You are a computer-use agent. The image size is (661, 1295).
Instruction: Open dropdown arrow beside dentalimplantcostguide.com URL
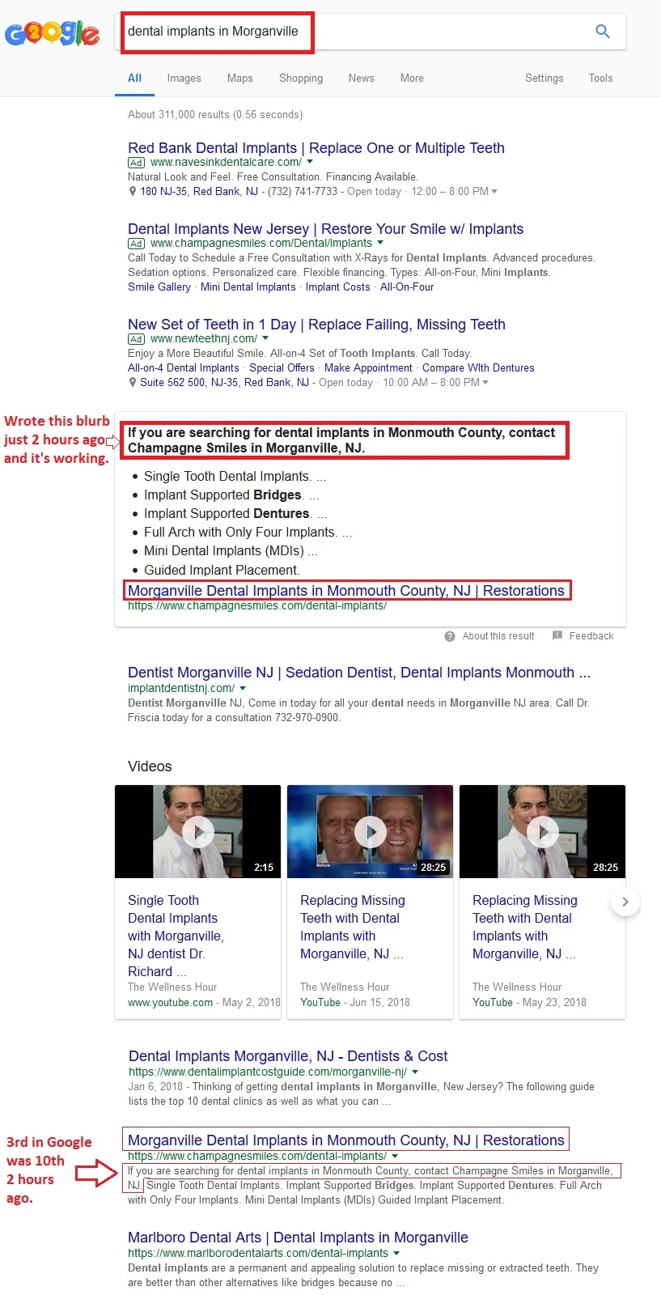click(x=415, y=1072)
